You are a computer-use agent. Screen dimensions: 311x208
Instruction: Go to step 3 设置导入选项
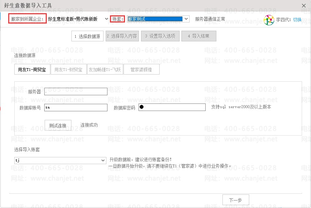tap(160, 36)
